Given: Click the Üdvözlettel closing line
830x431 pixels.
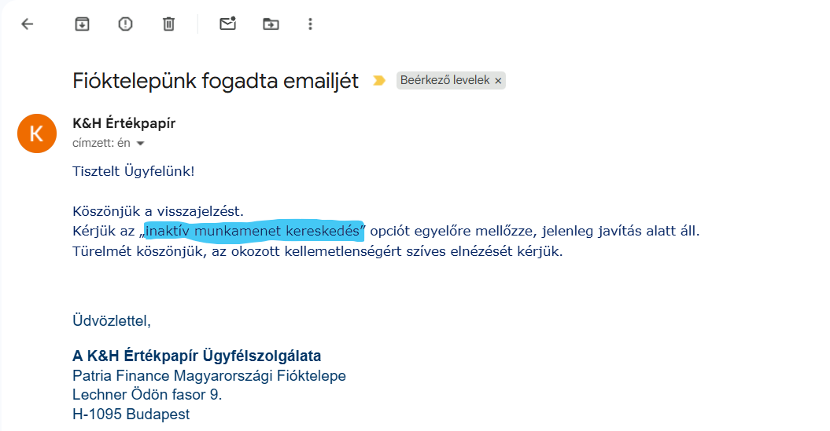Looking at the screenshot, I should tap(111, 320).
